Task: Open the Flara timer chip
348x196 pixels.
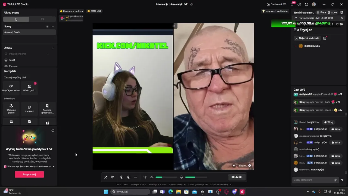Action: [x=327, y=13]
